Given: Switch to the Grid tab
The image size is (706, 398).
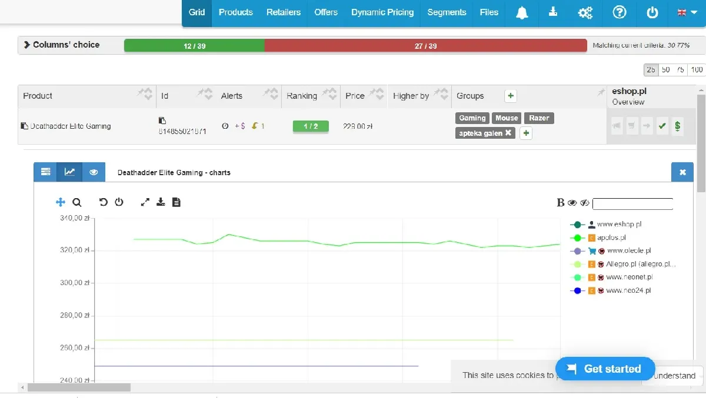Looking at the screenshot, I should point(197,12).
